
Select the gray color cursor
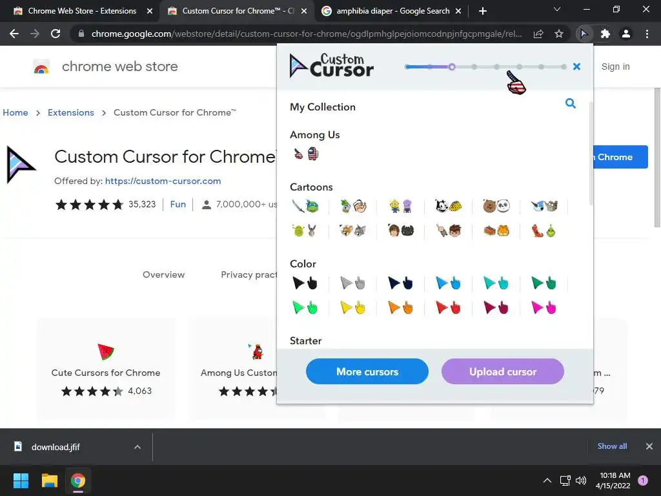click(x=353, y=283)
